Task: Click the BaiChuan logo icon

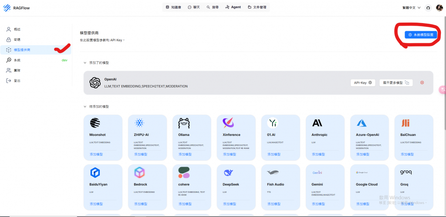Action: pos(405,123)
